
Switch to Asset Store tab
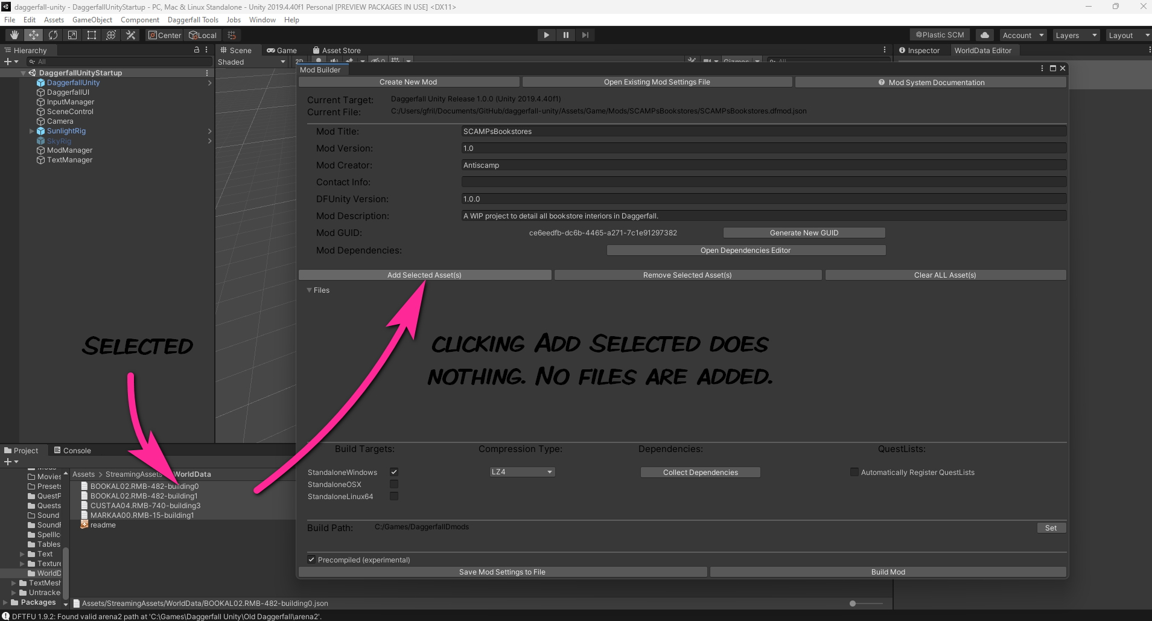click(x=337, y=50)
